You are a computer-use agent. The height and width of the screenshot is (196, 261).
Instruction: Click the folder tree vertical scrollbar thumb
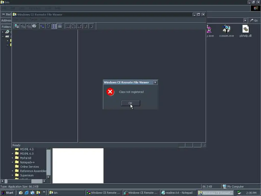(48, 162)
